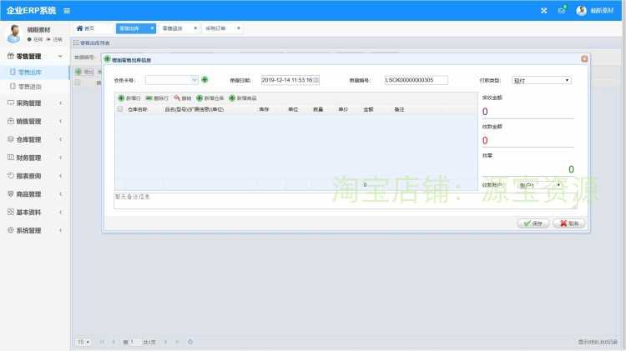This screenshot has width=626, height=351.
Task: Go to the next page arrow in pagination
Action: [165, 342]
